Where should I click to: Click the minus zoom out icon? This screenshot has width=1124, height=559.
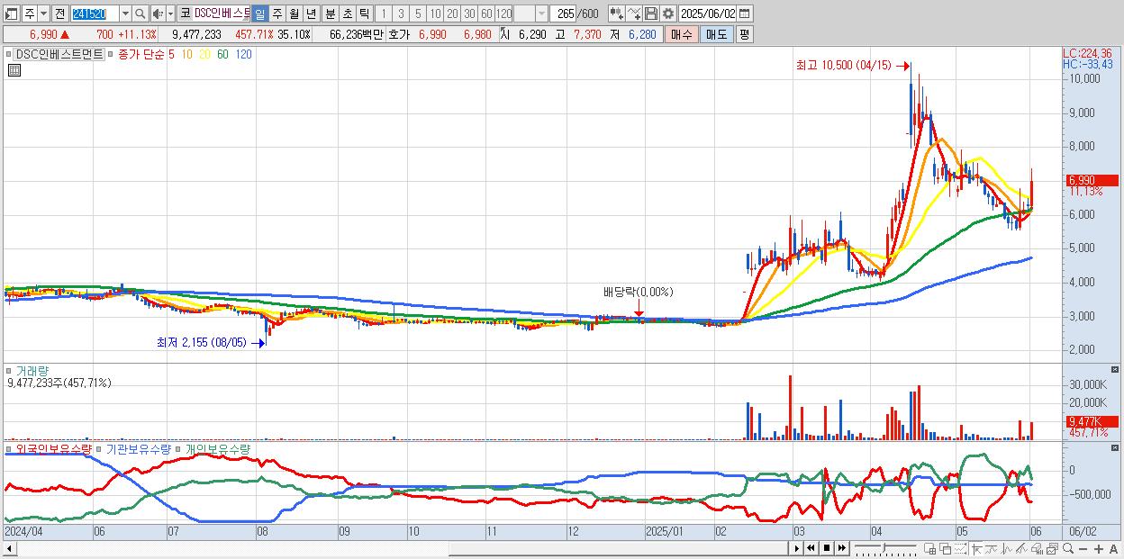click(x=1083, y=549)
